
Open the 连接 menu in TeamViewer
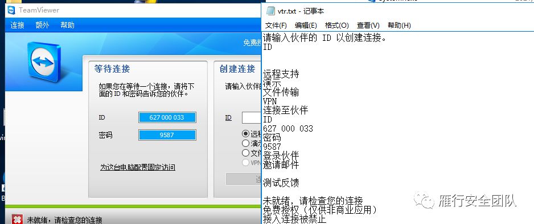pos(18,25)
